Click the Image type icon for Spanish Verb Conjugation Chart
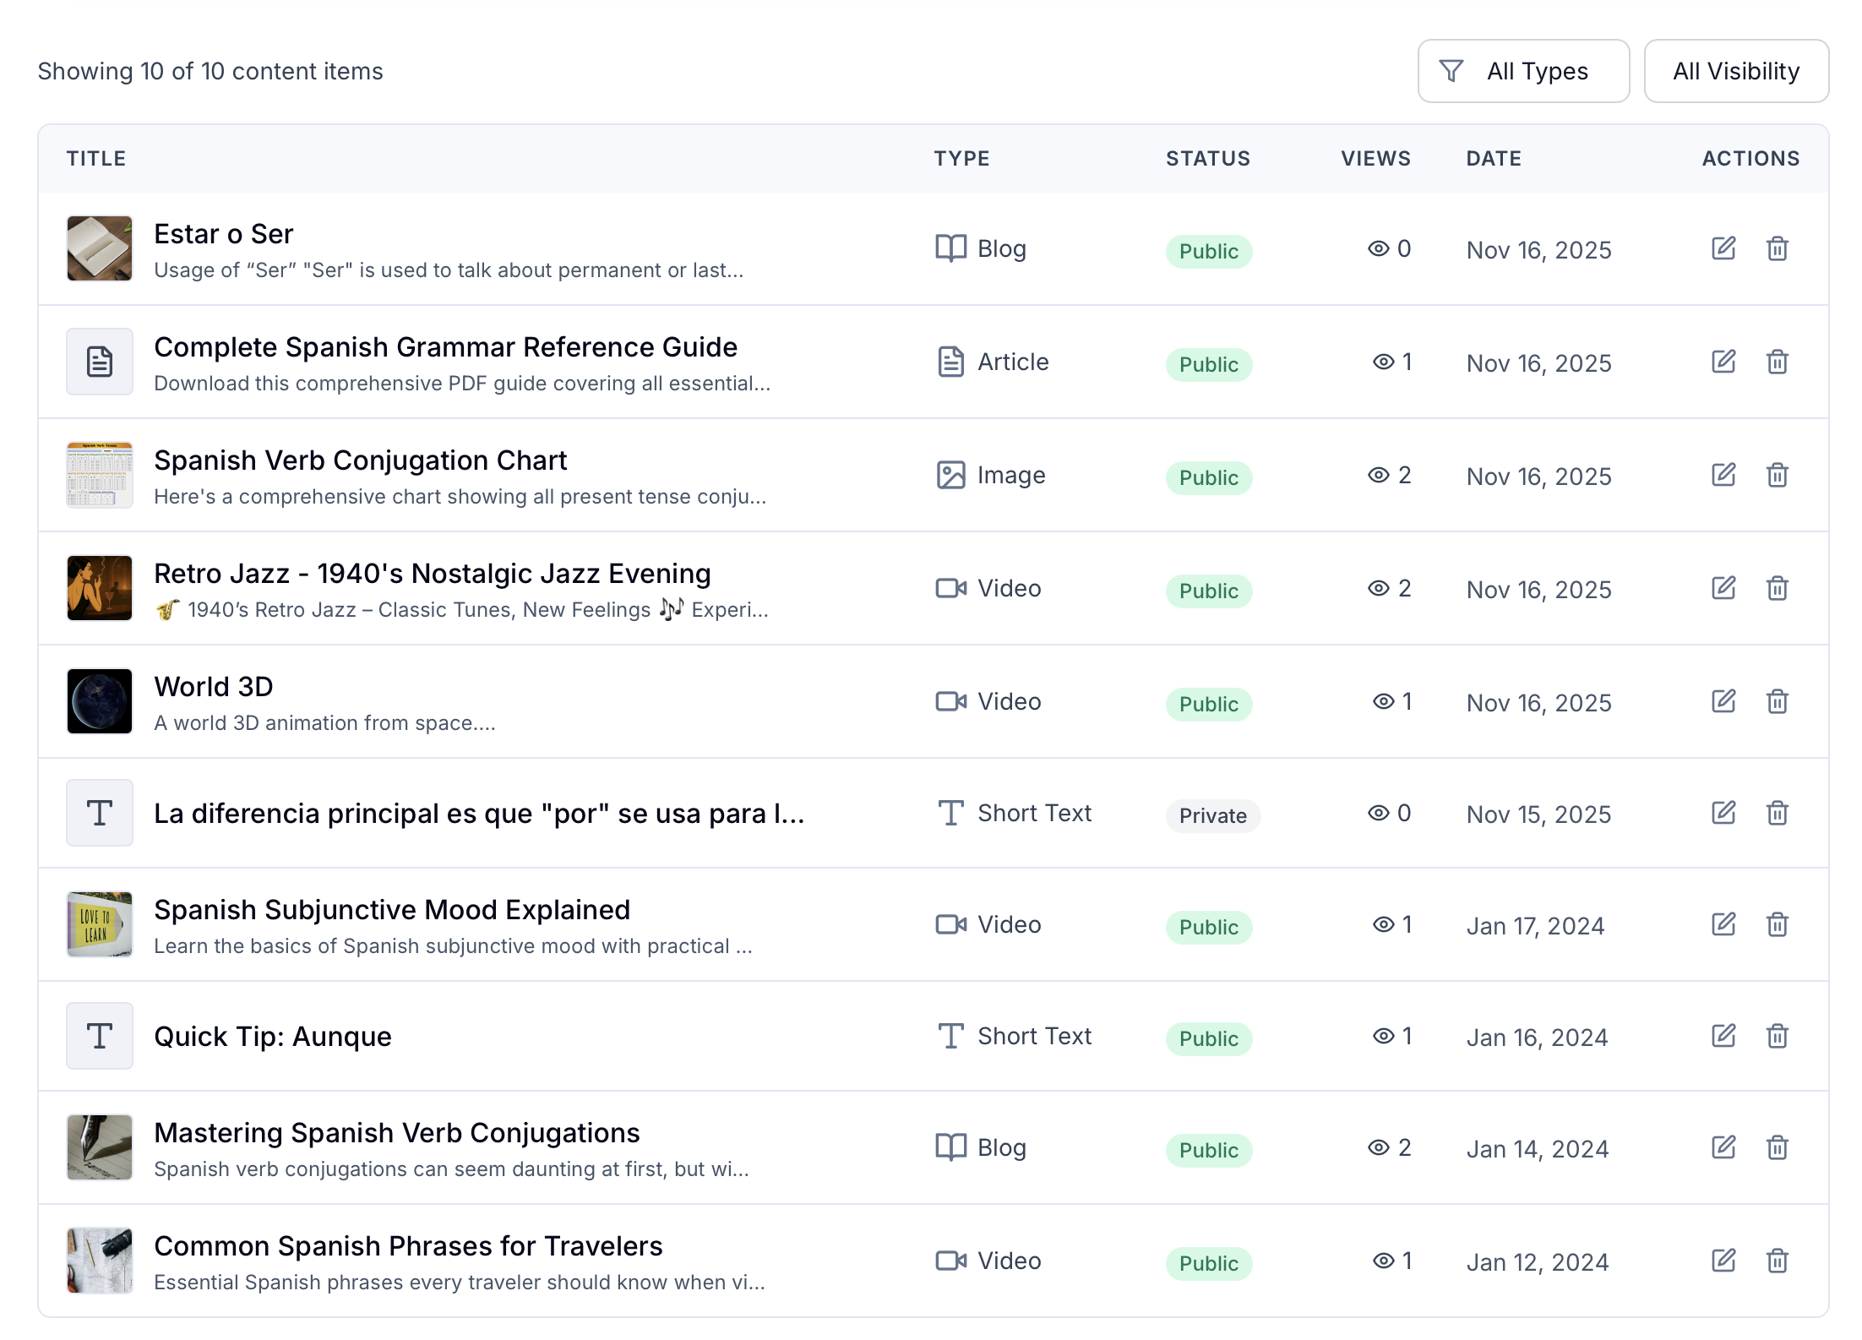Viewport: 1862px width, 1340px height. pyautogui.click(x=951, y=475)
